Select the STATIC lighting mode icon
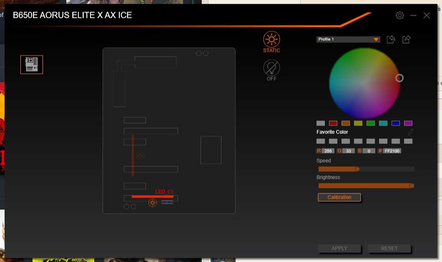442x262 pixels. coord(271,40)
